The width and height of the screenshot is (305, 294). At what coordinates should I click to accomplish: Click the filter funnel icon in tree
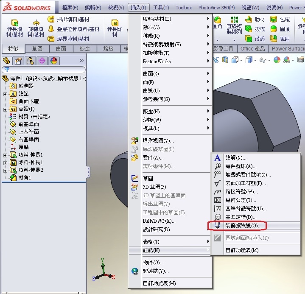click(7, 70)
